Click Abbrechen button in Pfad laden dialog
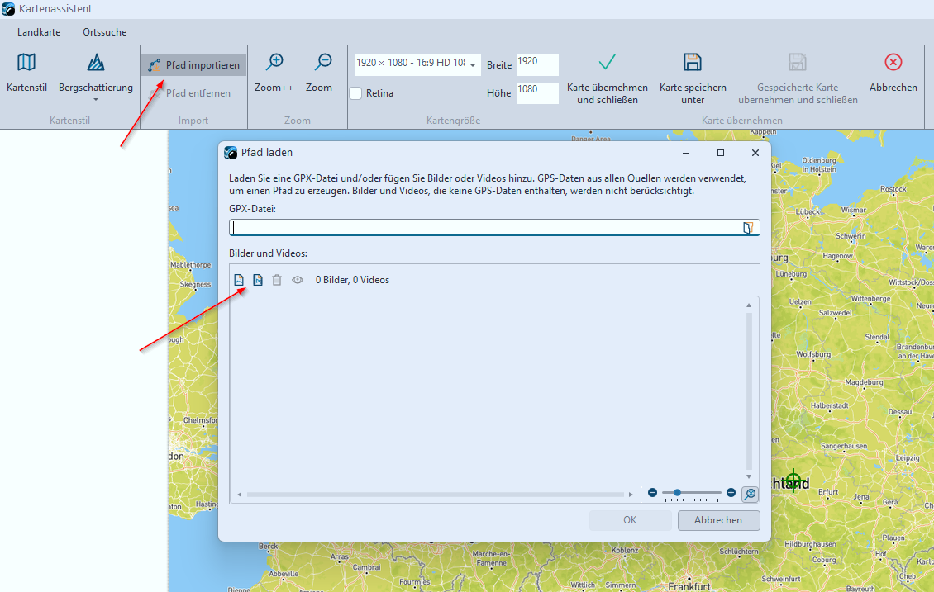 (x=718, y=520)
